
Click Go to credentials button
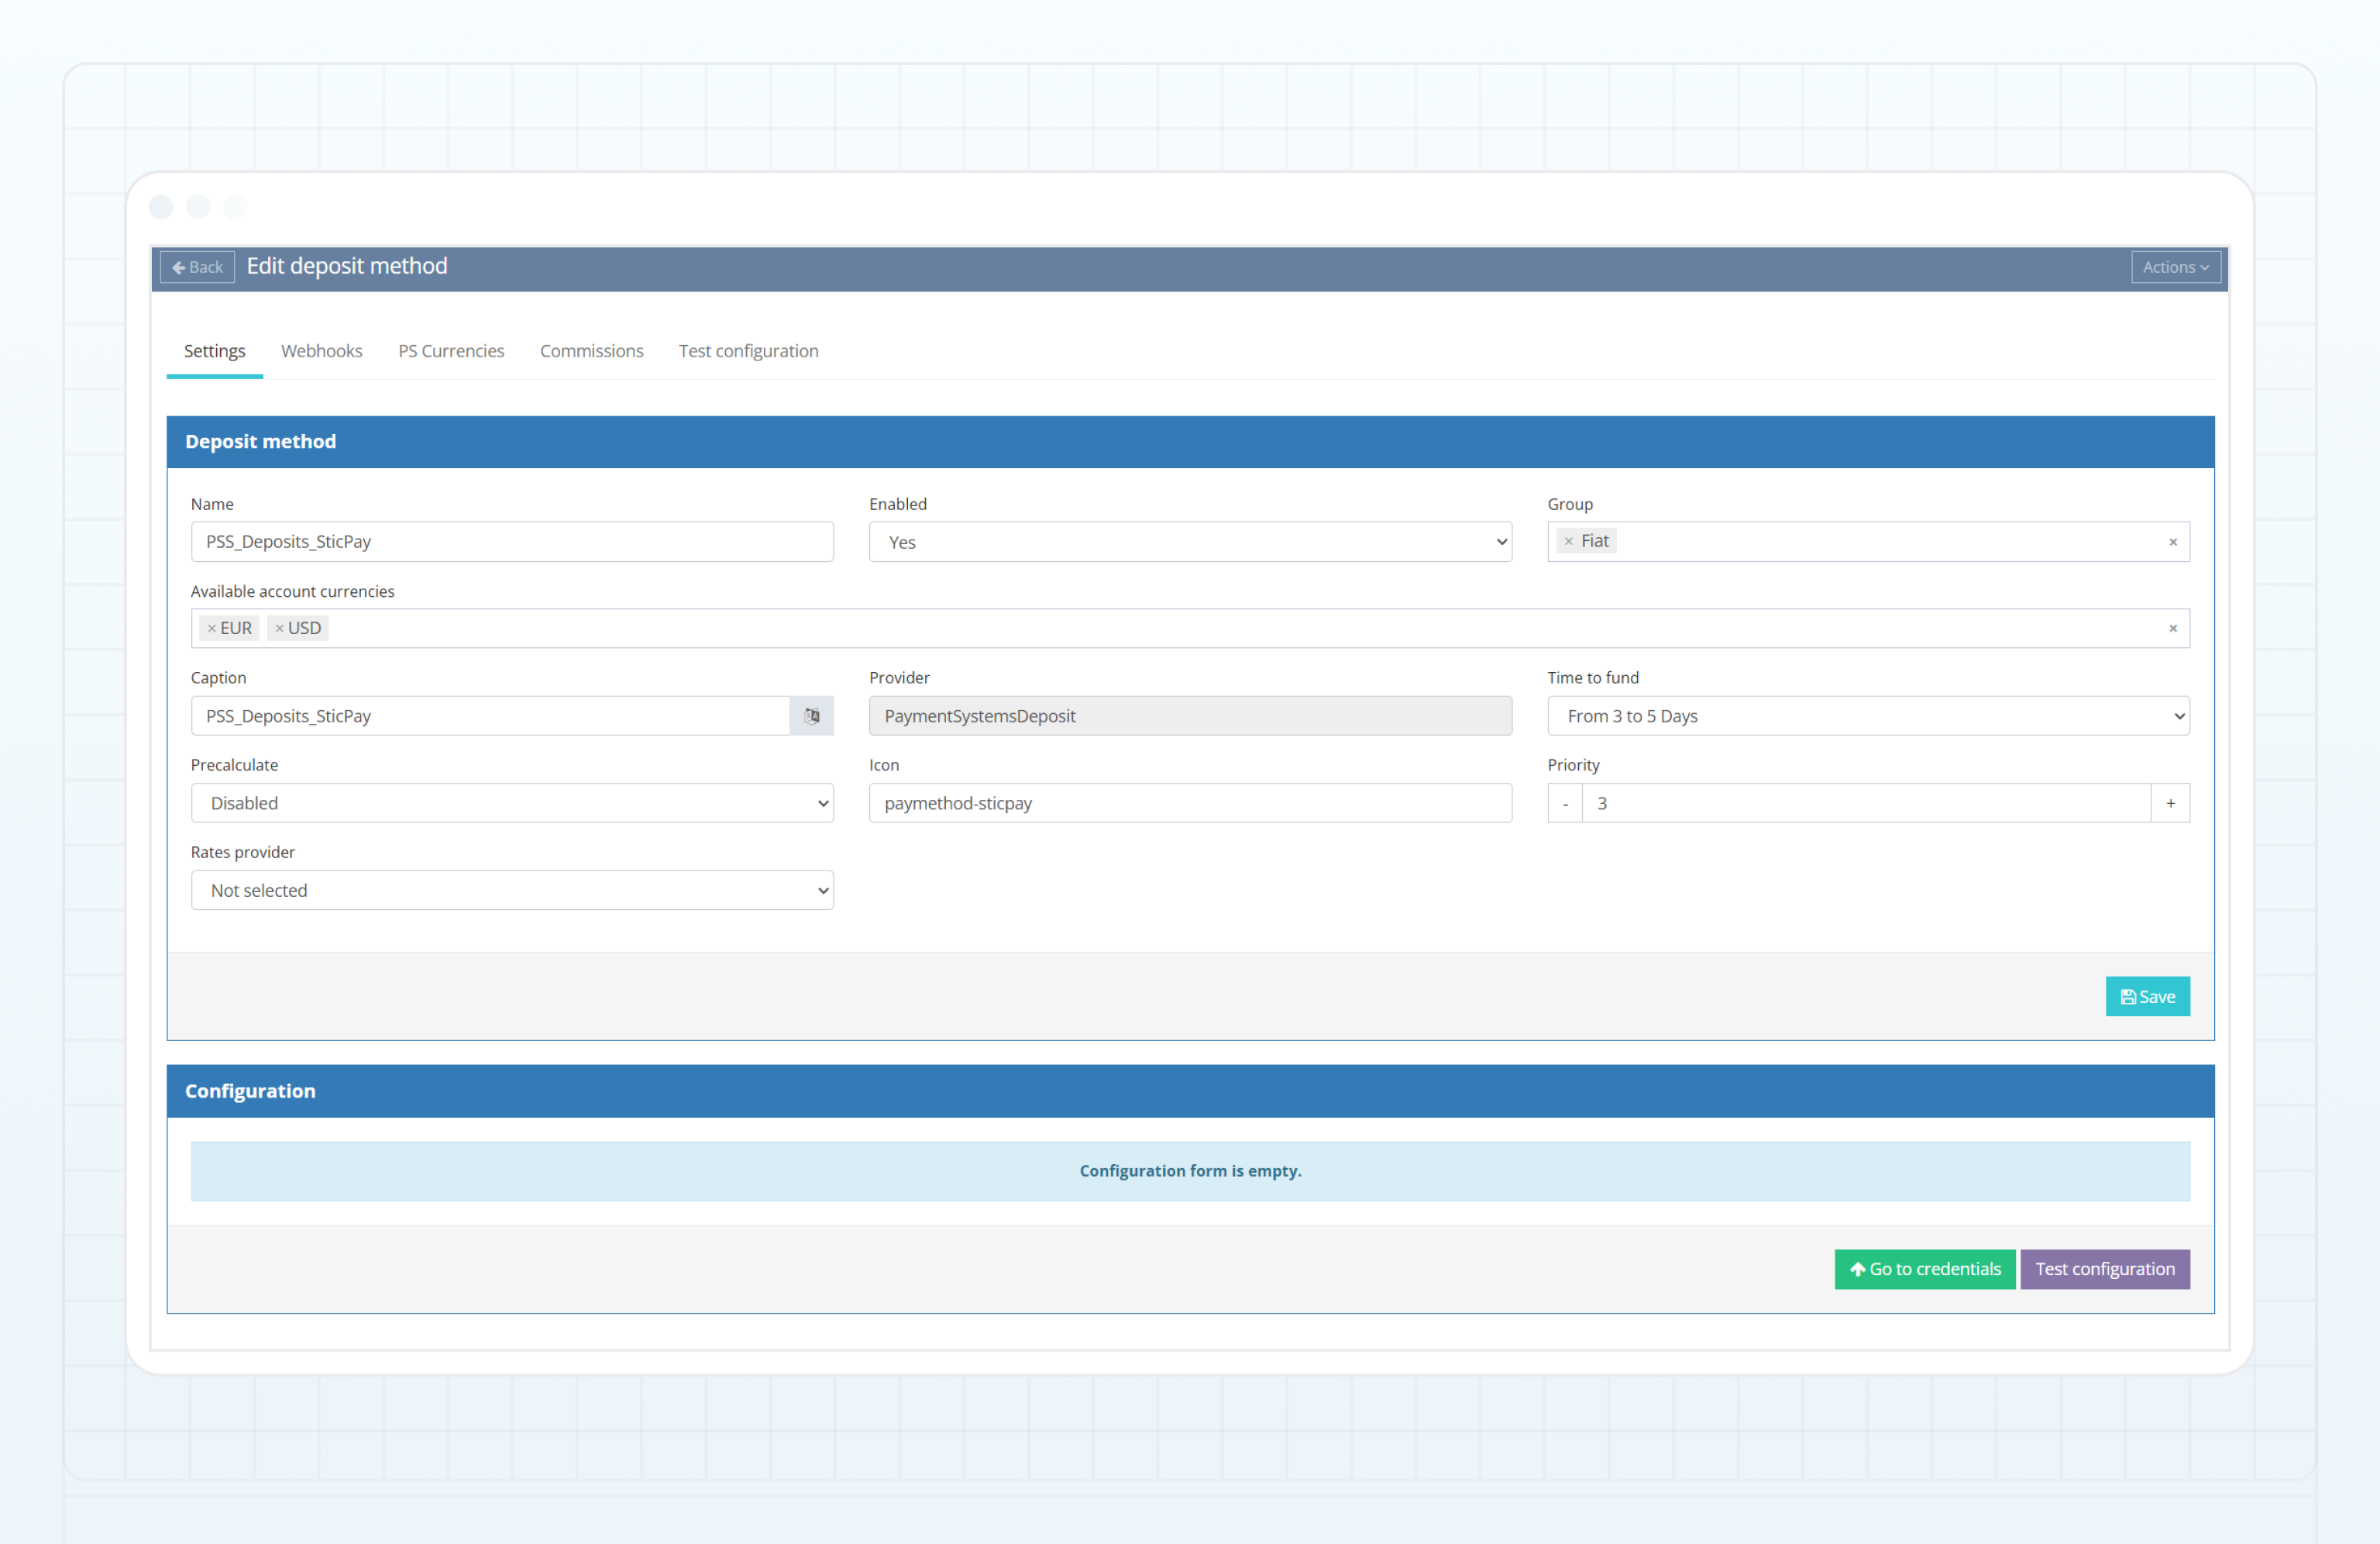pyautogui.click(x=1924, y=1269)
